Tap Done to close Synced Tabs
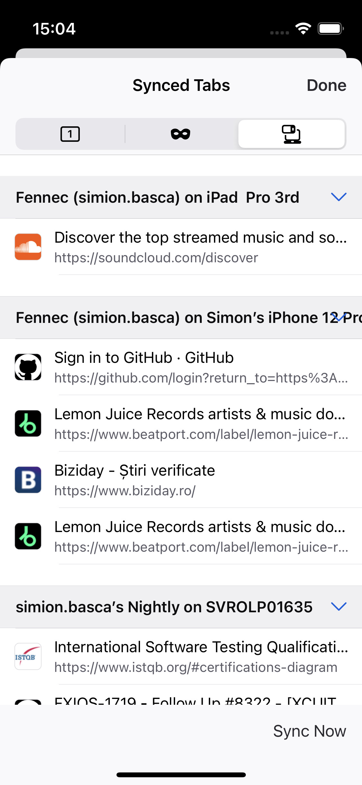This screenshot has width=362, height=785. (x=327, y=85)
